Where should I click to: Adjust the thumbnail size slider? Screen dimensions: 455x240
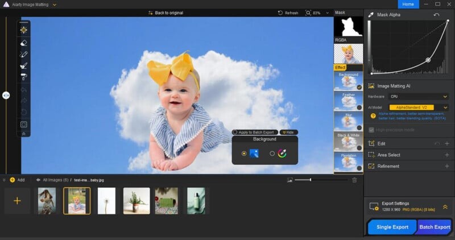(x=311, y=180)
